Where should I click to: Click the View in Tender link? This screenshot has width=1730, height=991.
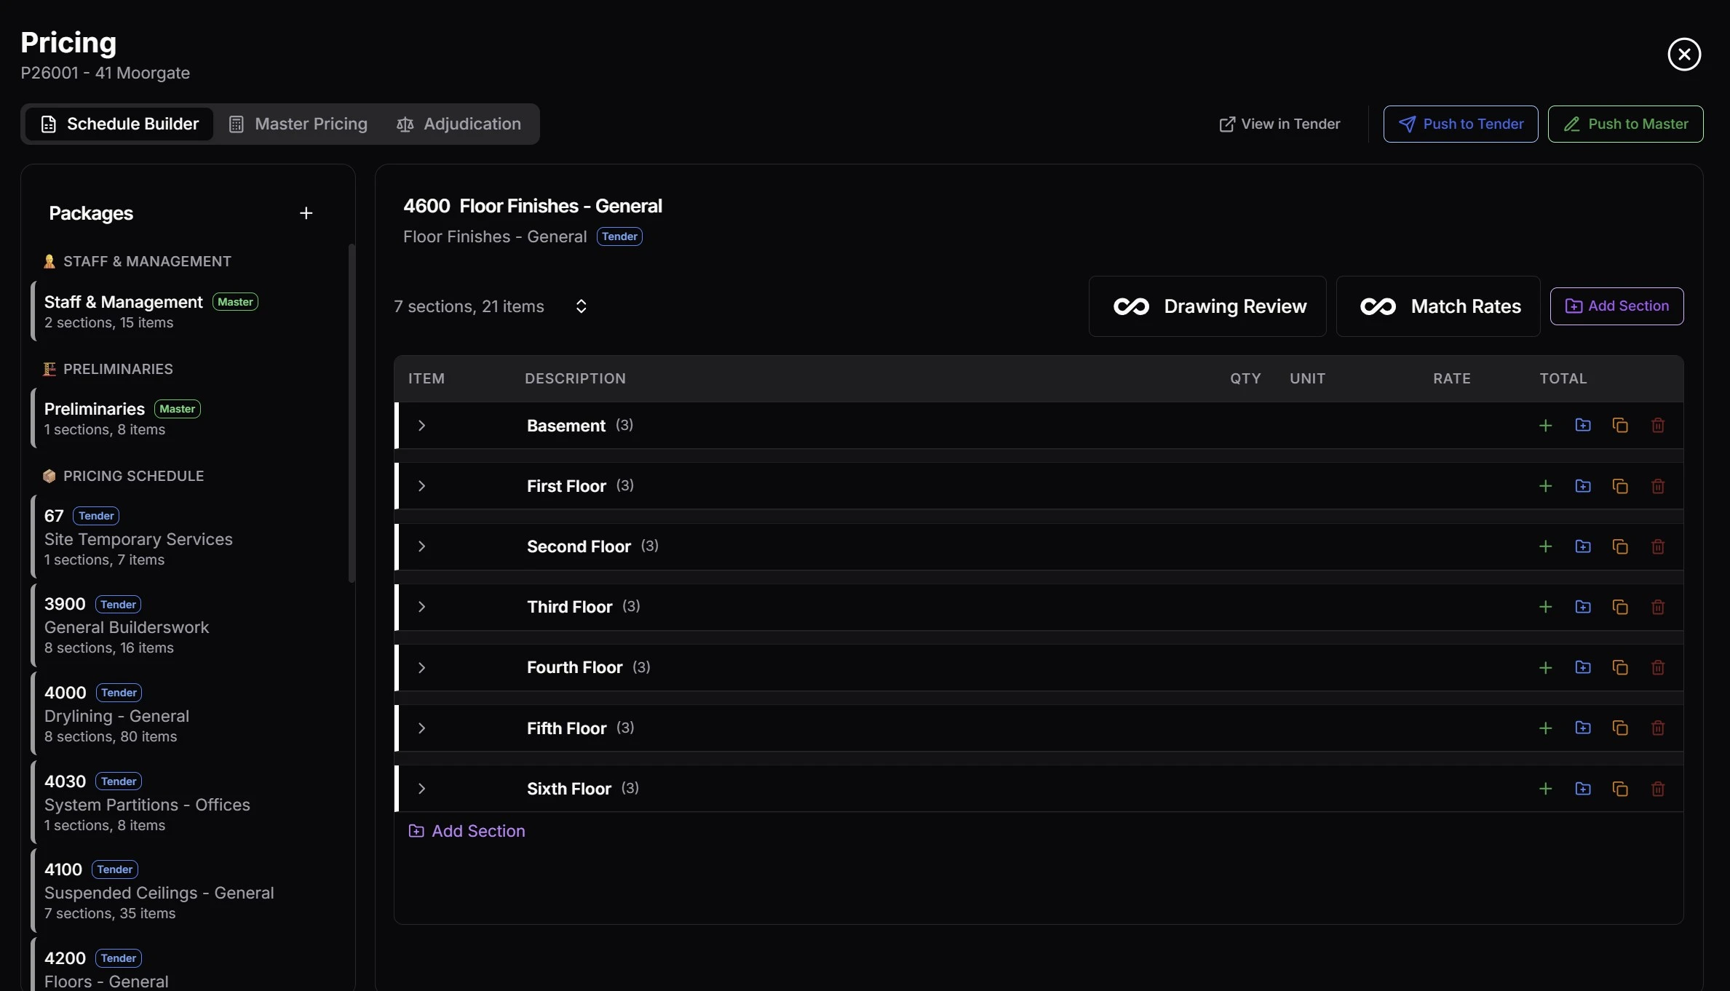click(x=1279, y=124)
